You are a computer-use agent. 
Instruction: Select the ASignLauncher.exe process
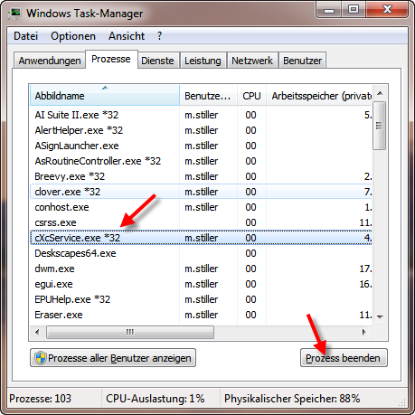[x=201, y=146]
